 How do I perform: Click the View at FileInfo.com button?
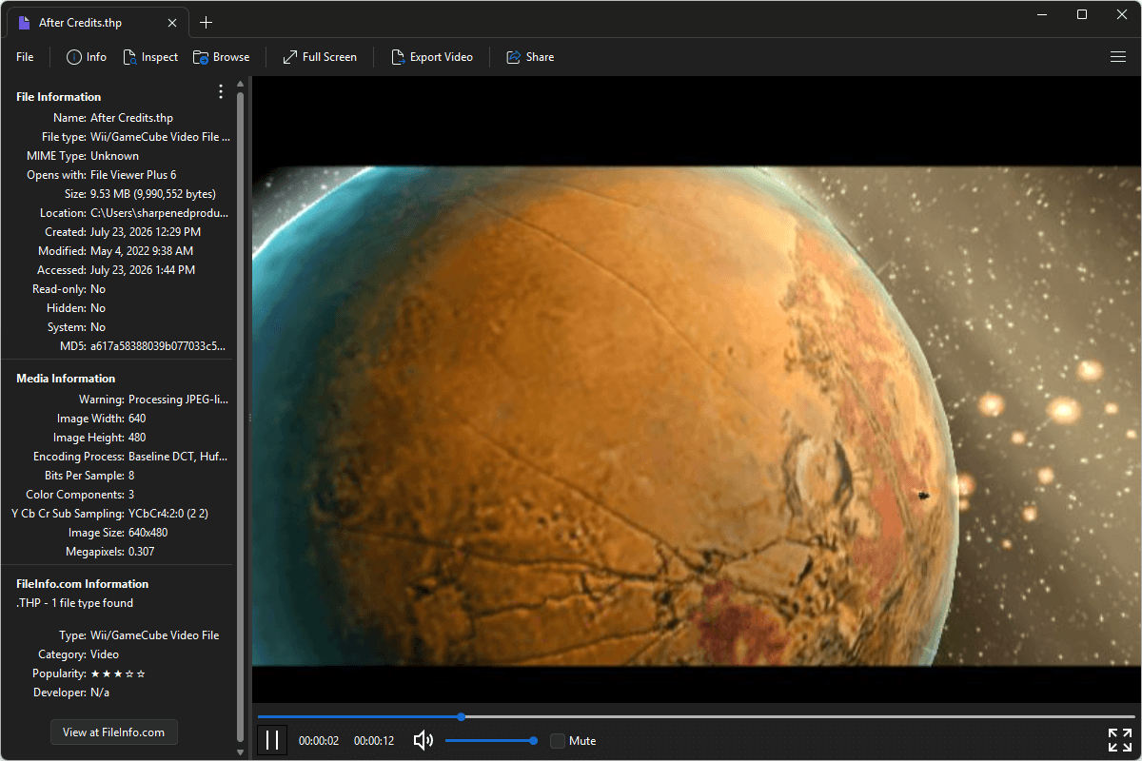[x=114, y=732]
